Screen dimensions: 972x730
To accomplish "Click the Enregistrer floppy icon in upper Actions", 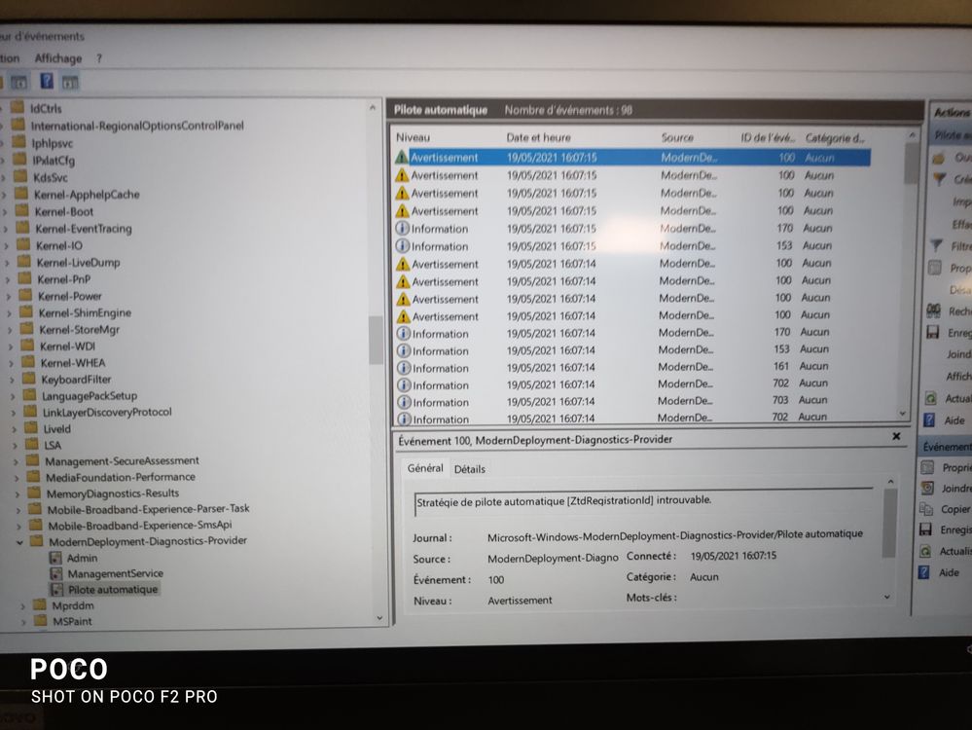I will coord(933,333).
